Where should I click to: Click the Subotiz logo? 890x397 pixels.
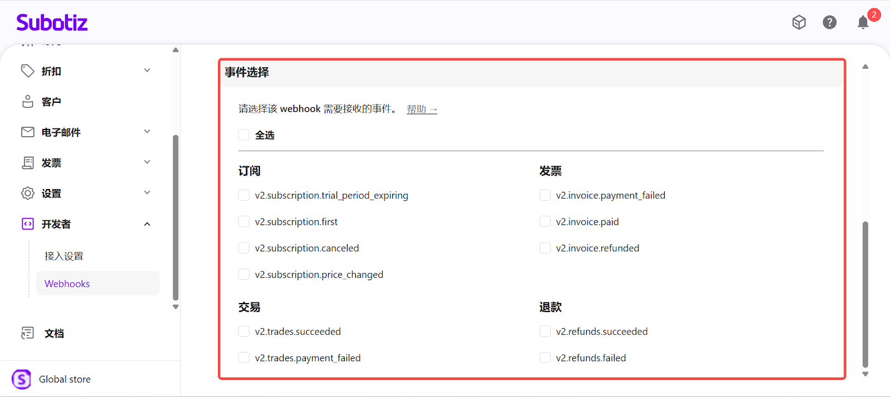click(52, 23)
